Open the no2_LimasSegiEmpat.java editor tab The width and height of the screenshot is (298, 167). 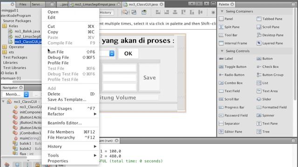coord(95,4)
